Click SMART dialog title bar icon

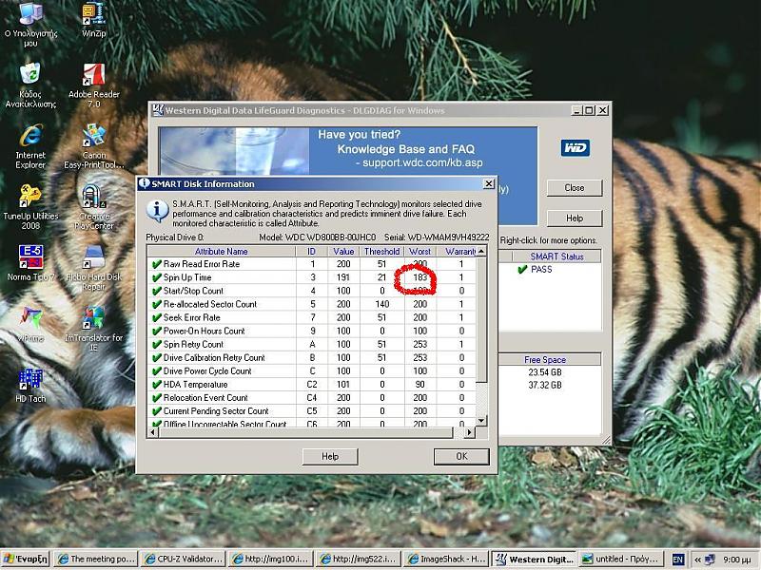[x=145, y=183]
